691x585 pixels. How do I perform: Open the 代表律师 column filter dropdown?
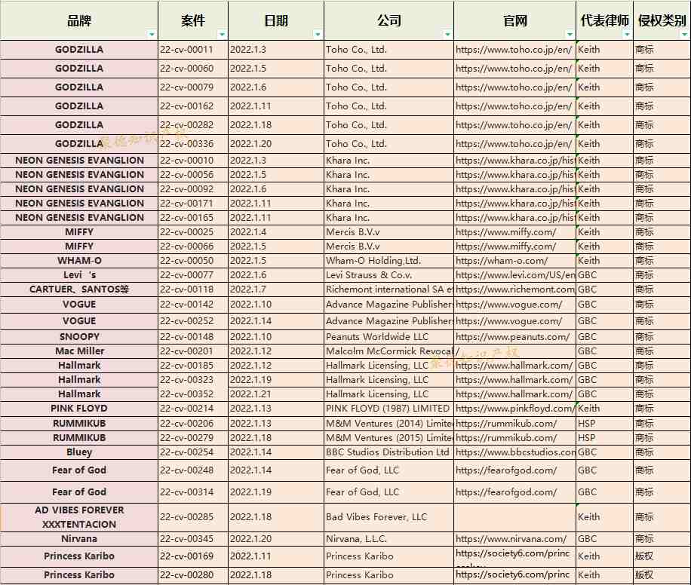click(627, 35)
